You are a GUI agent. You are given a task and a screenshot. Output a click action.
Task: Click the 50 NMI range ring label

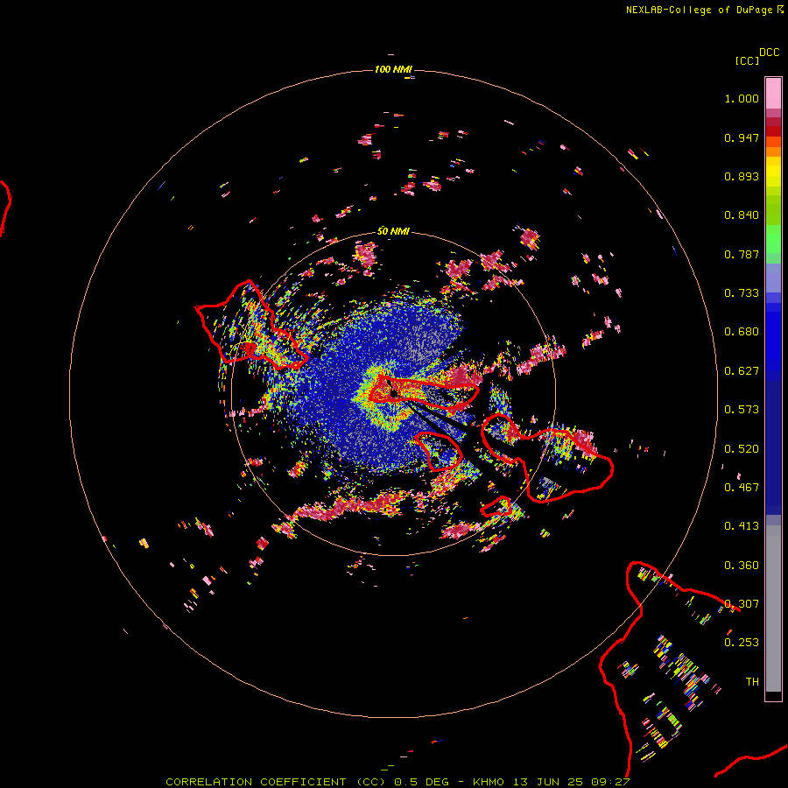point(393,231)
